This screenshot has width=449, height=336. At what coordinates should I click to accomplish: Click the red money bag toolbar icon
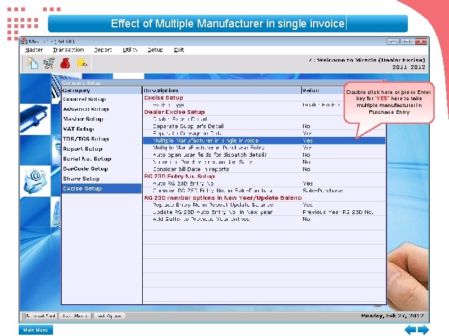click(65, 63)
